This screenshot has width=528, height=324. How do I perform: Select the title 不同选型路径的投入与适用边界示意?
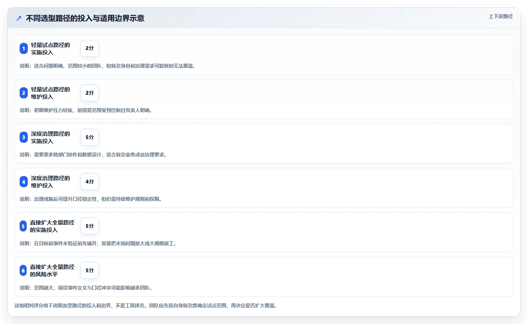[x=85, y=18]
